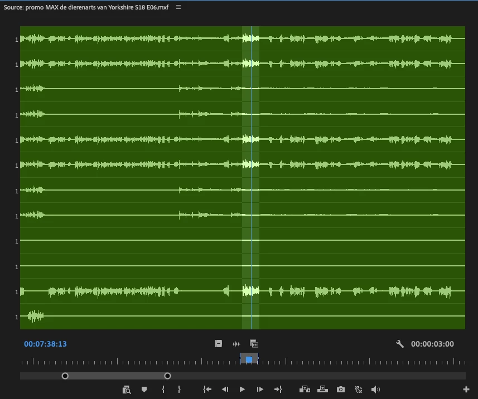Export a frame with the camera icon
478x399 pixels.
coord(341,390)
